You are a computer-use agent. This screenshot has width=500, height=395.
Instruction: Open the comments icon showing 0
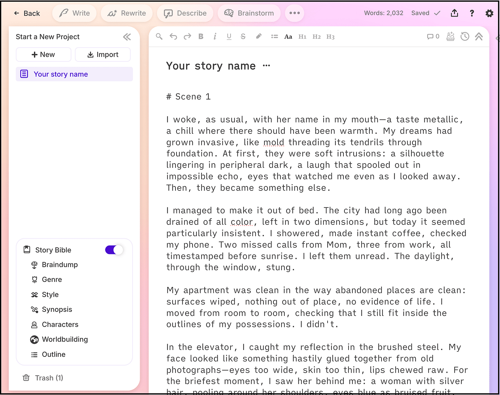[x=433, y=36]
